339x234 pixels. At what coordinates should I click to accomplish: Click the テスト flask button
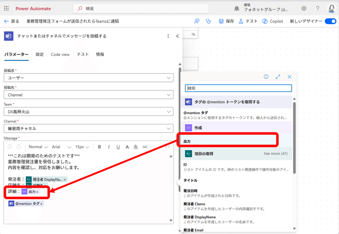(248, 21)
